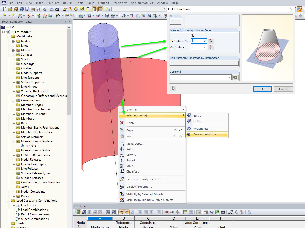
Task: Click the first table toolbar icon with green triangle
Action: pyautogui.click(x=78, y=212)
